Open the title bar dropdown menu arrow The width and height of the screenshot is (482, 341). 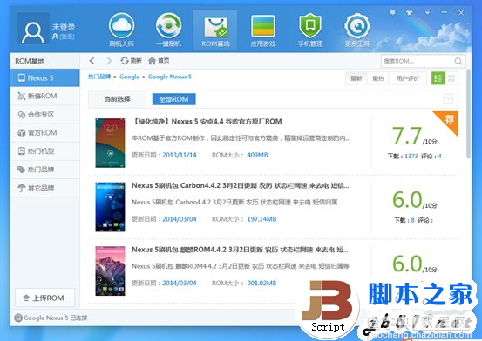coord(427,12)
